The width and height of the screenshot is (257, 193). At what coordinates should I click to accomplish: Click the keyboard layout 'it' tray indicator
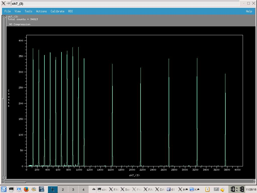216,189
